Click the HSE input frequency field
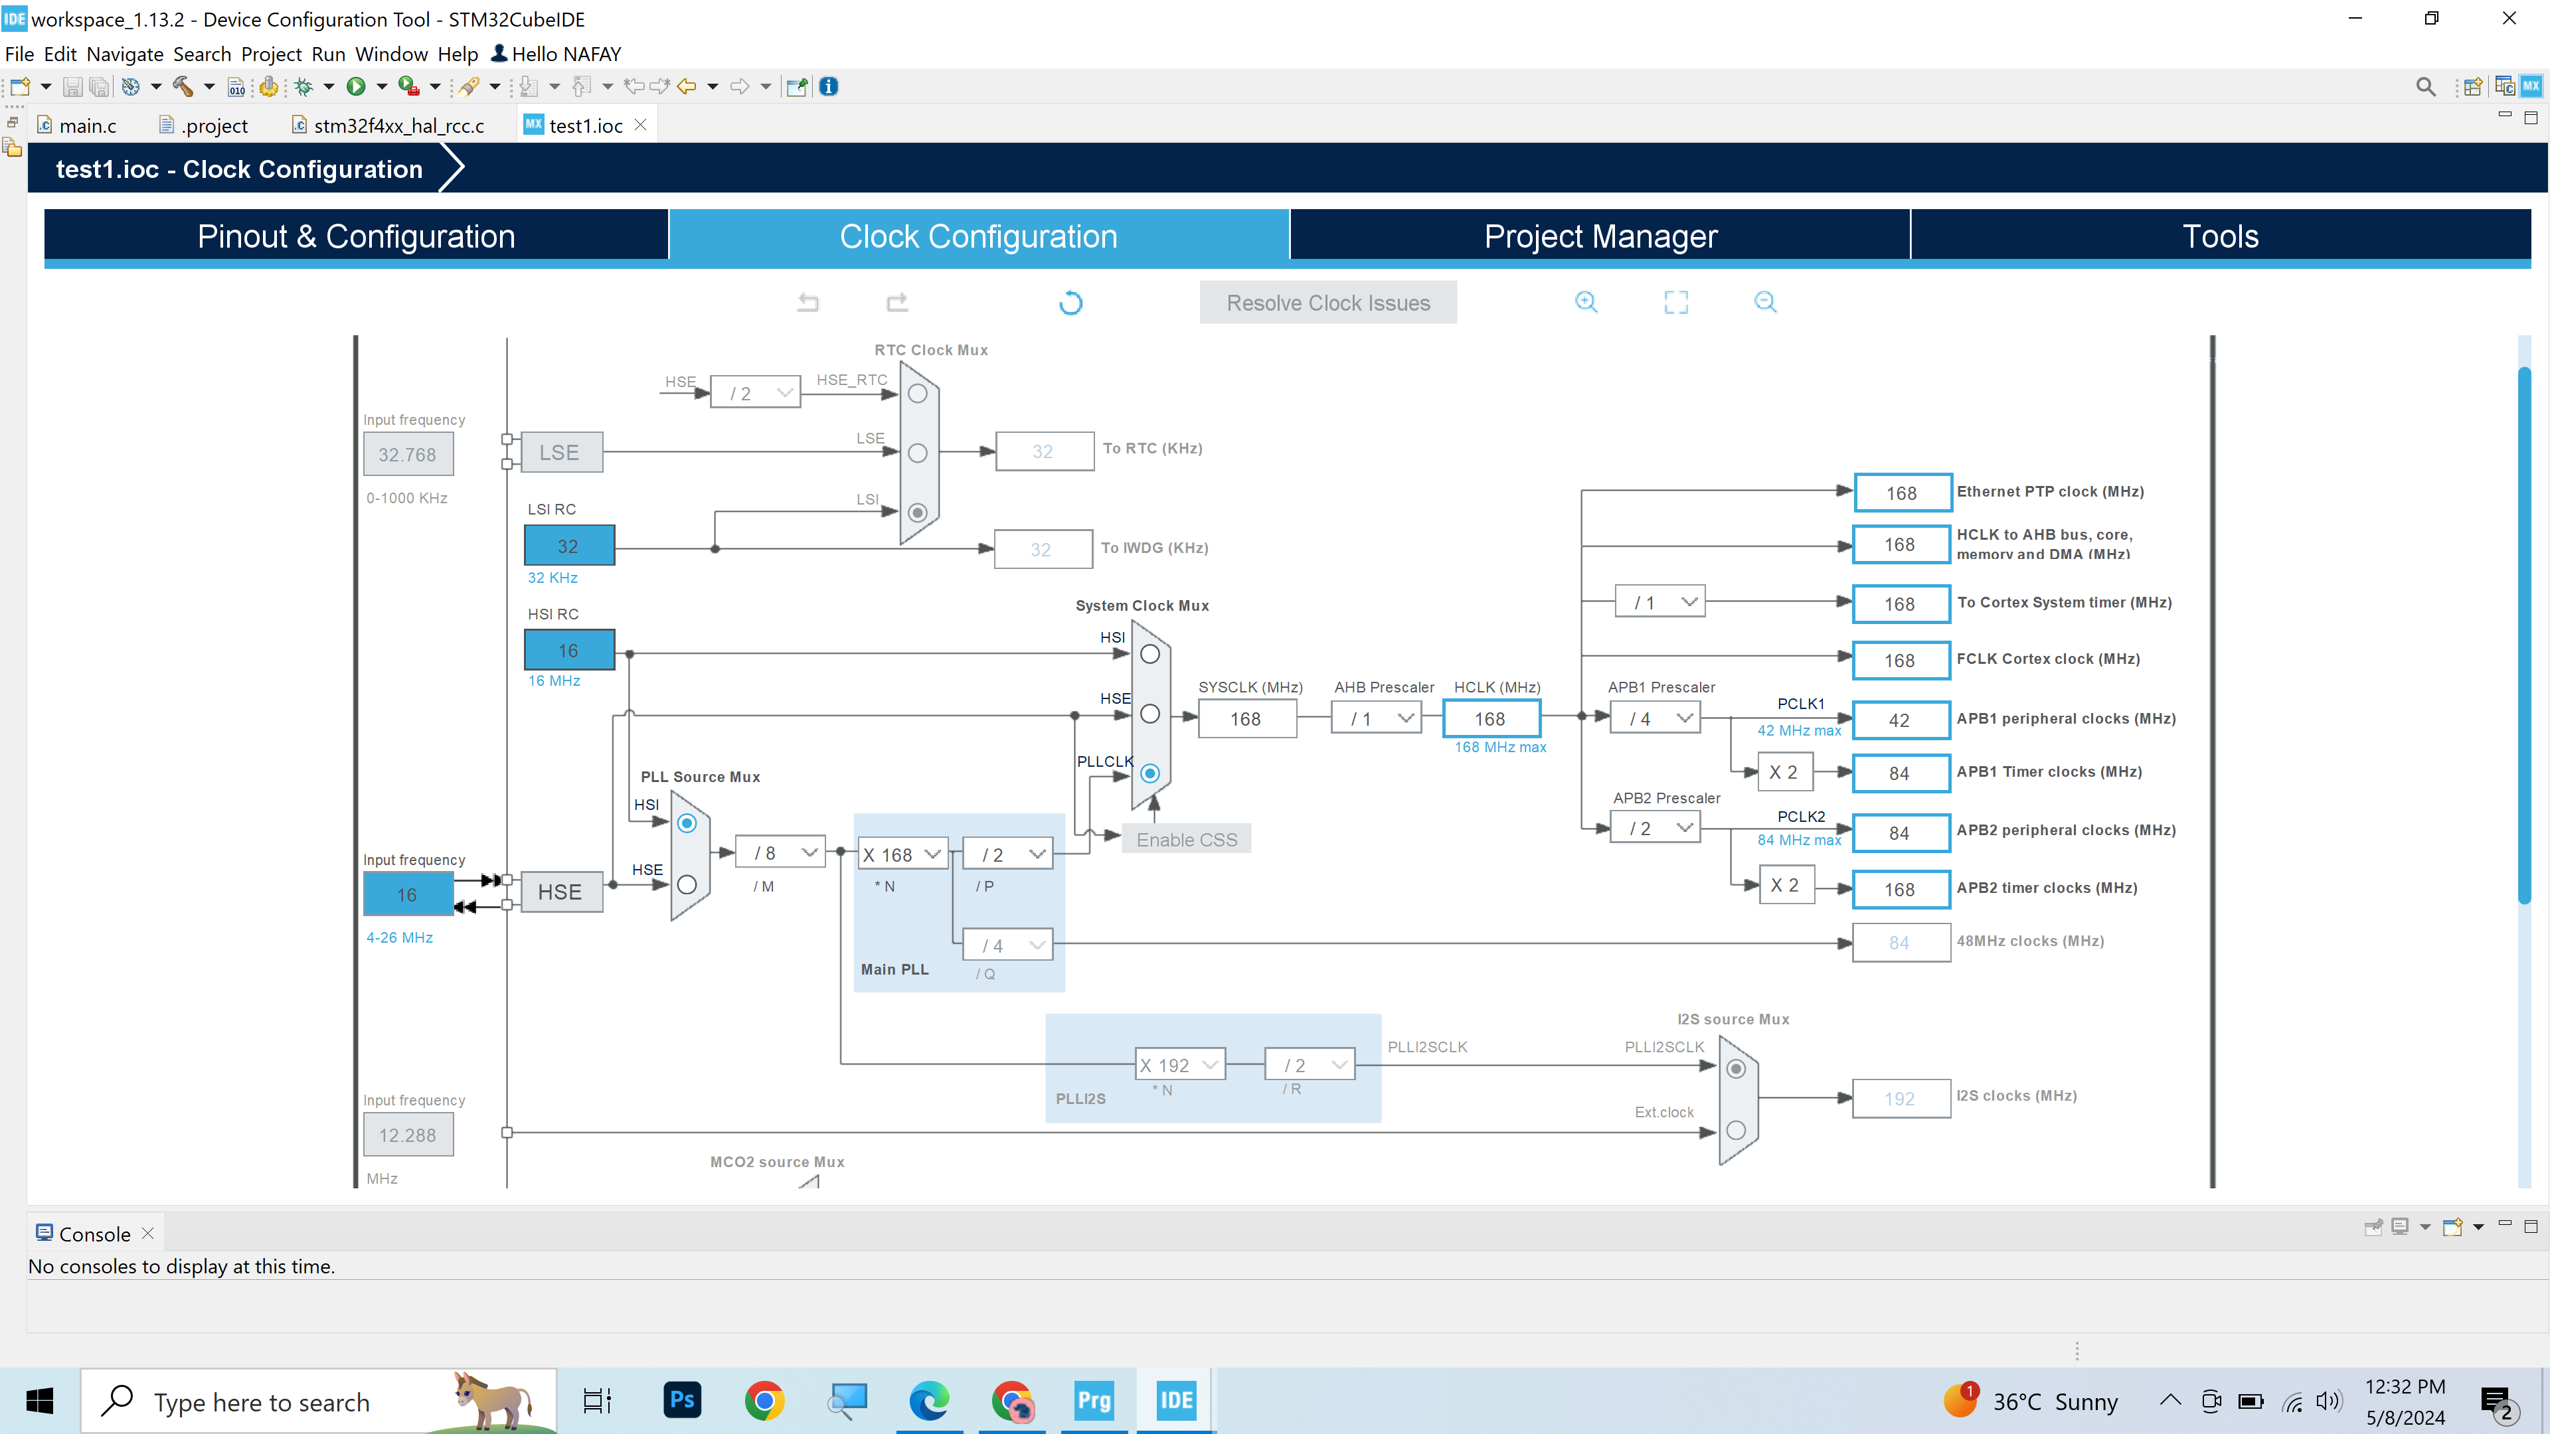 (x=407, y=895)
